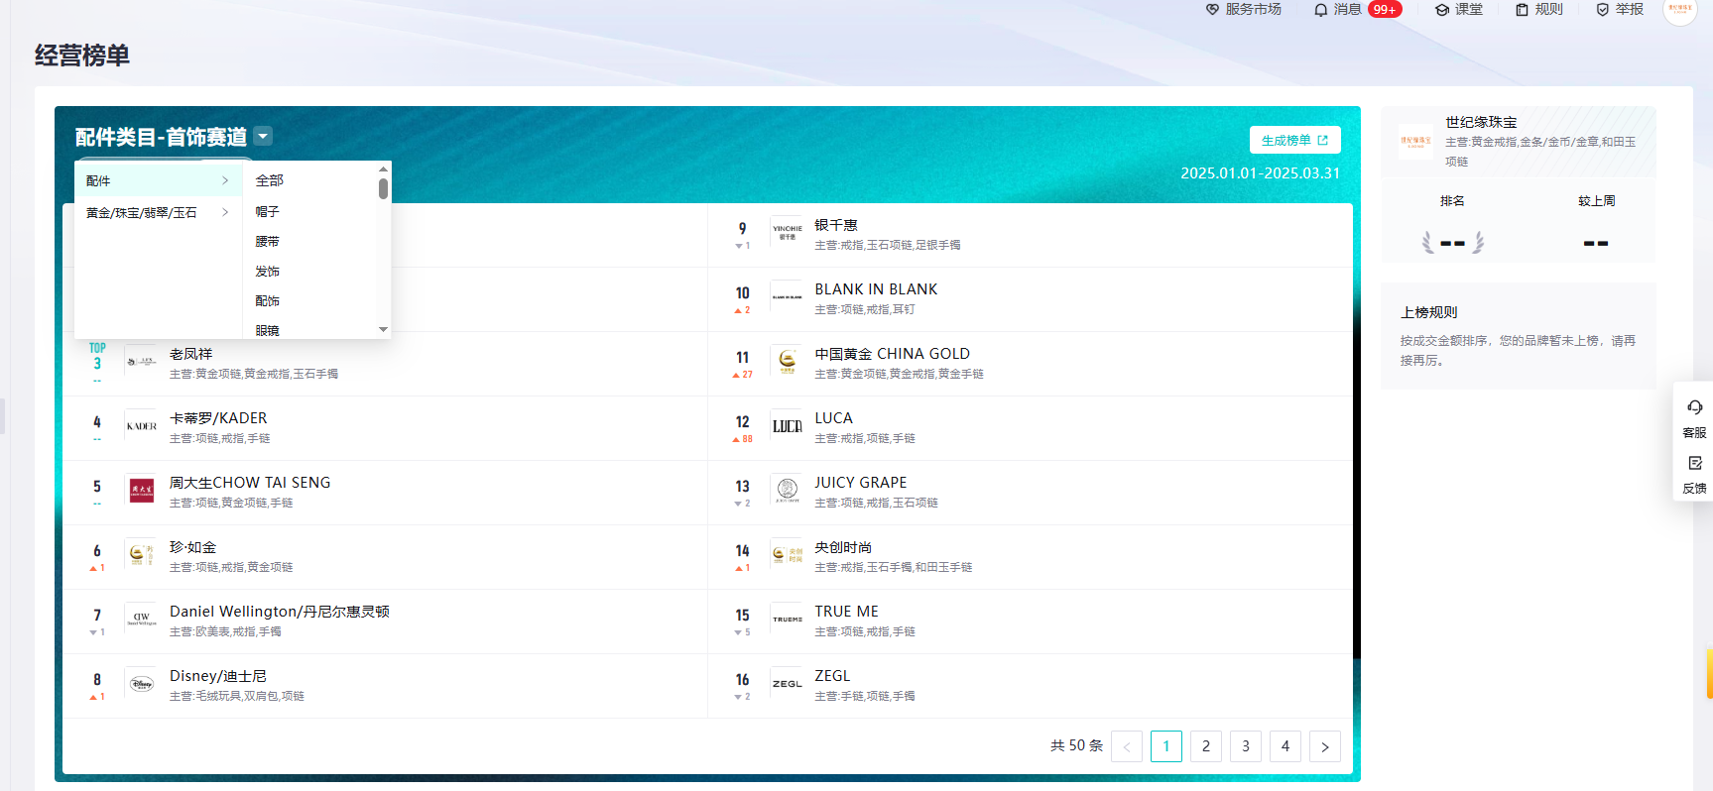Screen dimensions: 1713x791
Task: Open the 规则 rules icon
Action: click(1522, 10)
